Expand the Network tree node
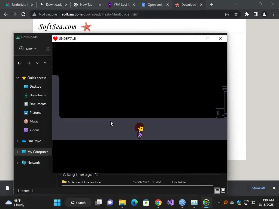 point(18,163)
